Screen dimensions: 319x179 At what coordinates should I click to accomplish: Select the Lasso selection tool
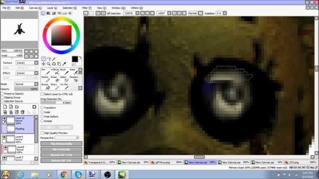tap(49, 59)
